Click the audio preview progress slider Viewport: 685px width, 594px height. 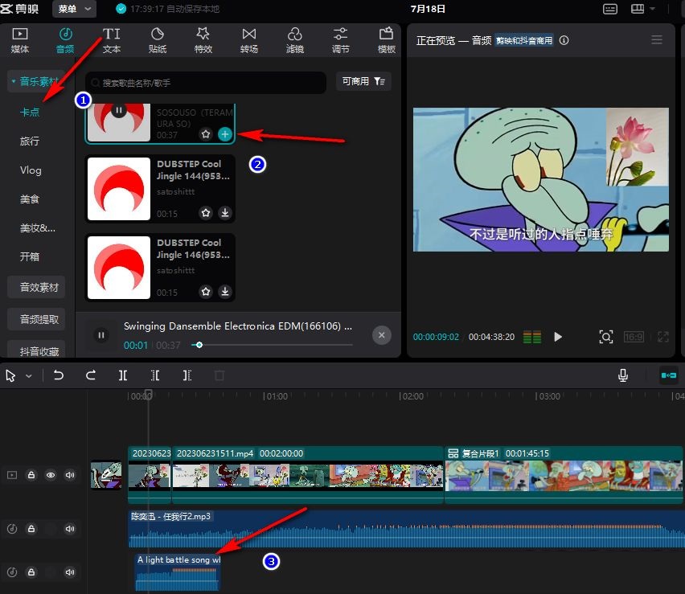tap(273, 345)
